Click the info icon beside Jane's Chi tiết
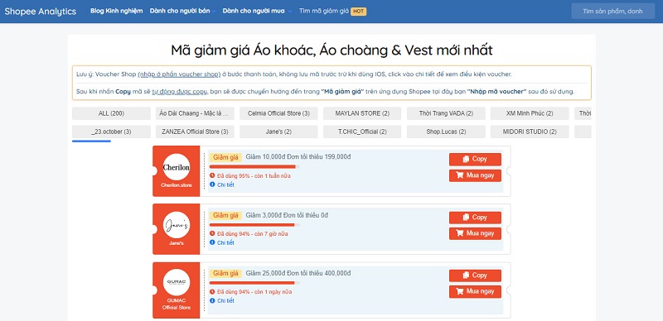 pyautogui.click(x=212, y=242)
